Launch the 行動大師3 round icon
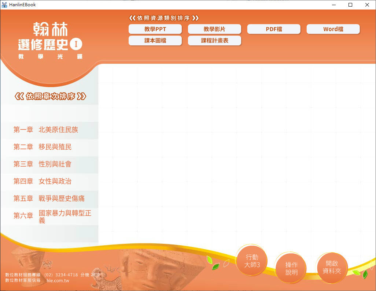Viewport: 376px width, 291px height. [252, 261]
